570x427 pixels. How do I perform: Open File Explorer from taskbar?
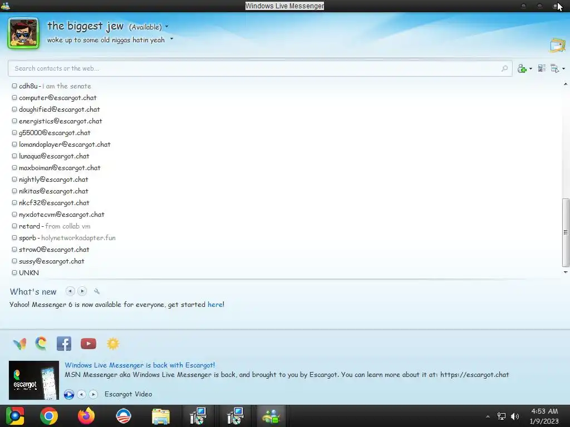pyautogui.click(x=161, y=416)
